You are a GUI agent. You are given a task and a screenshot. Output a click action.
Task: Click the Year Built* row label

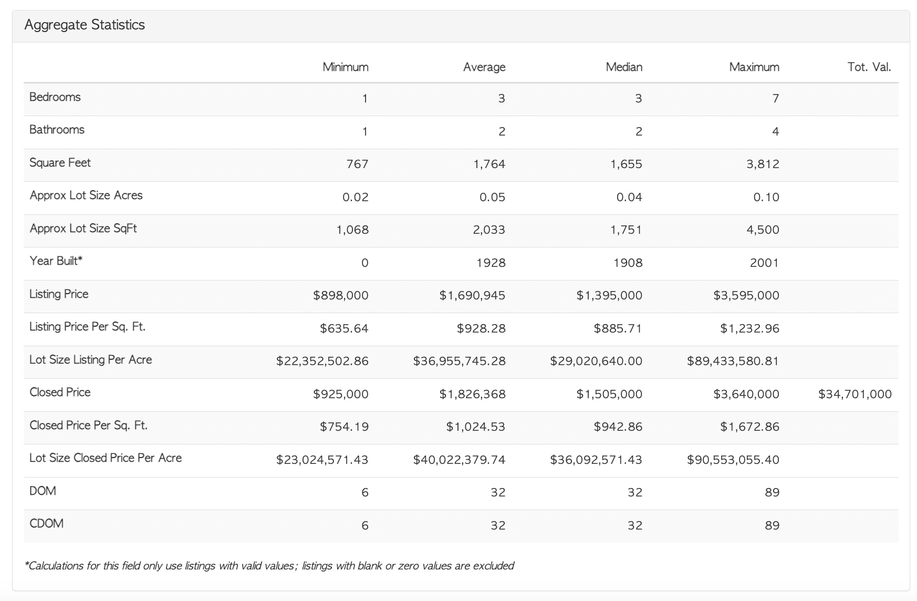pos(56,261)
